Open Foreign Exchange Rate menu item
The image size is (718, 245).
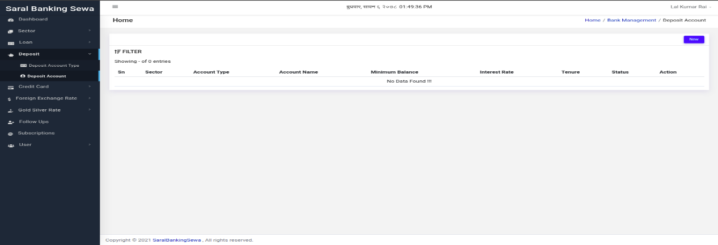tap(50, 98)
